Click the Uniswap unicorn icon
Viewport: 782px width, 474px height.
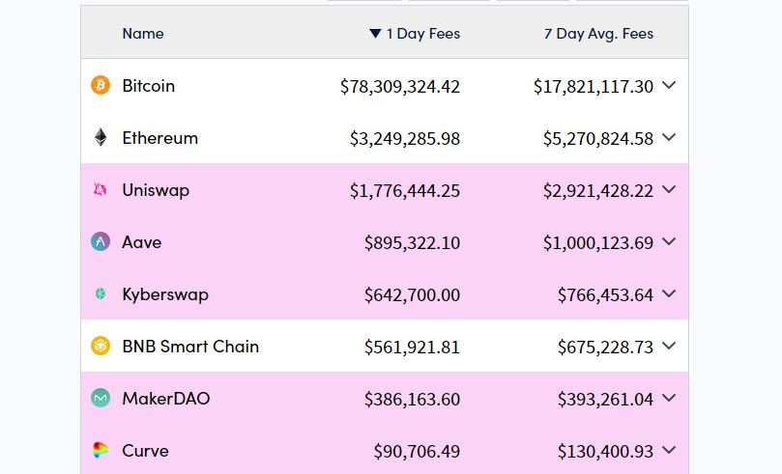click(x=101, y=190)
